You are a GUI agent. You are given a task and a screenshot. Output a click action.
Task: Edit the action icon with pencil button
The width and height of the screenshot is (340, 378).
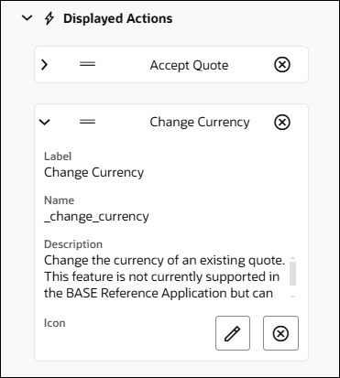233,333
